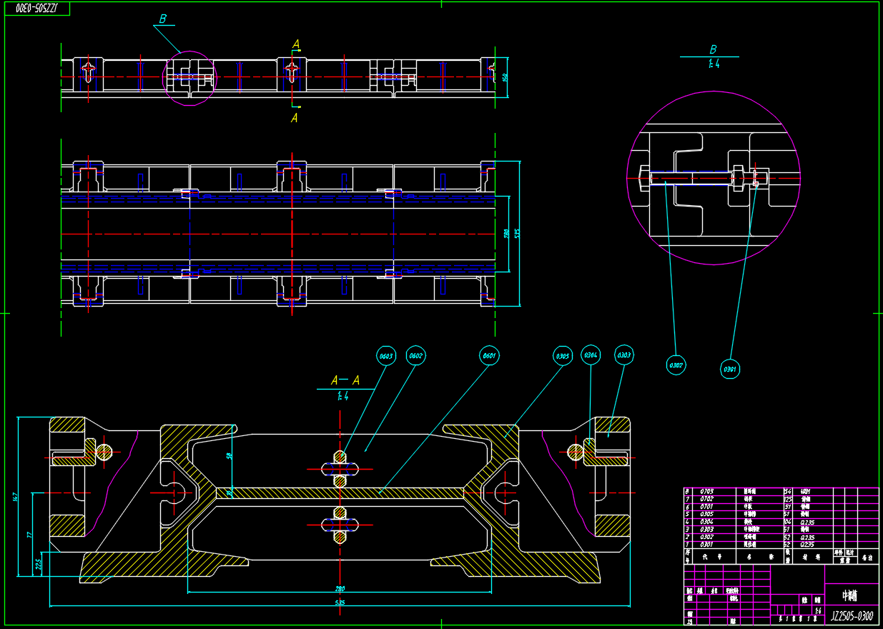Screen dimensions: 883x629
Task: Select drawing number JZ2505-0300 in title block
Action: [x=852, y=615]
